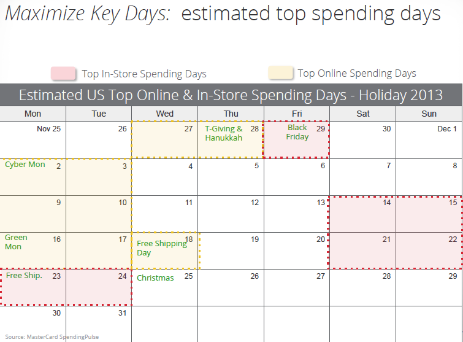Select the Christmas cell on Dec 25
The image size is (463, 342).
[165, 287]
